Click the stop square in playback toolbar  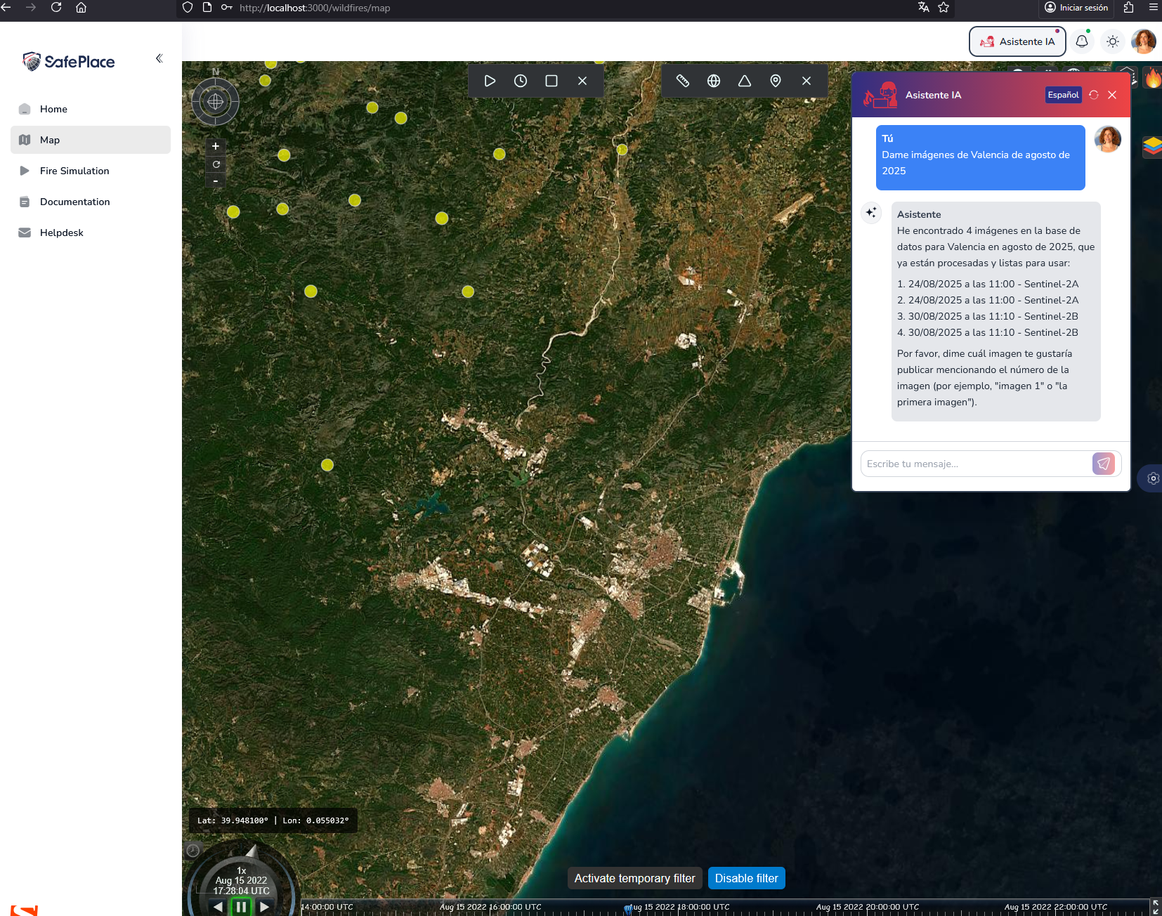coord(551,81)
